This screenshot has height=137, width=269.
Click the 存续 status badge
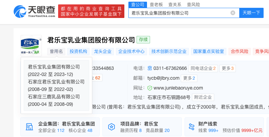pos(143,40)
